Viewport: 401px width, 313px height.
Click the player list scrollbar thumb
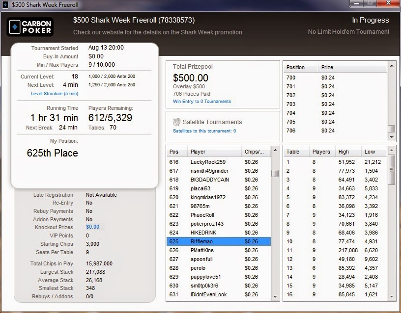click(275, 173)
